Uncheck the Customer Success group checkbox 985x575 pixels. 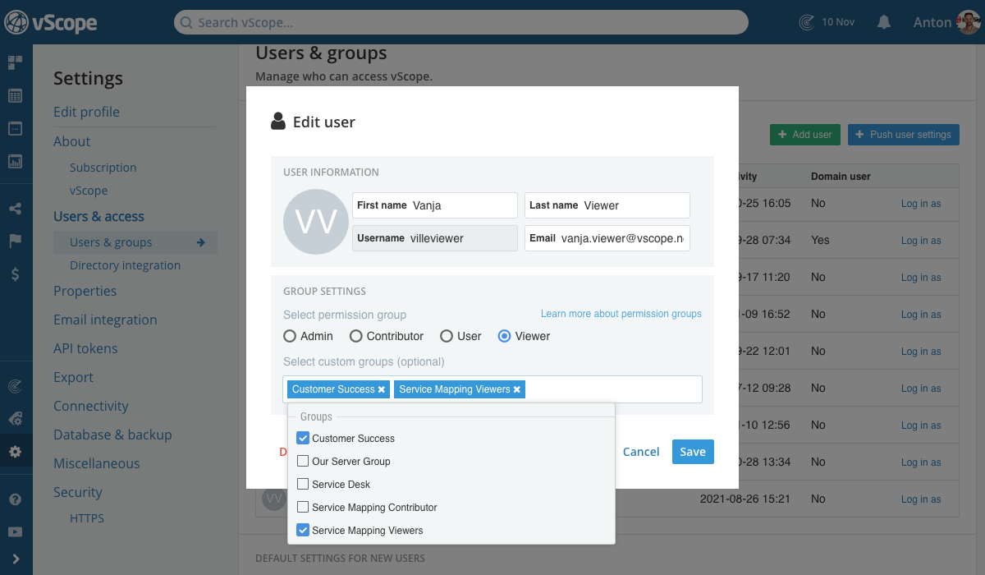pyautogui.click(x=302, y=438)
